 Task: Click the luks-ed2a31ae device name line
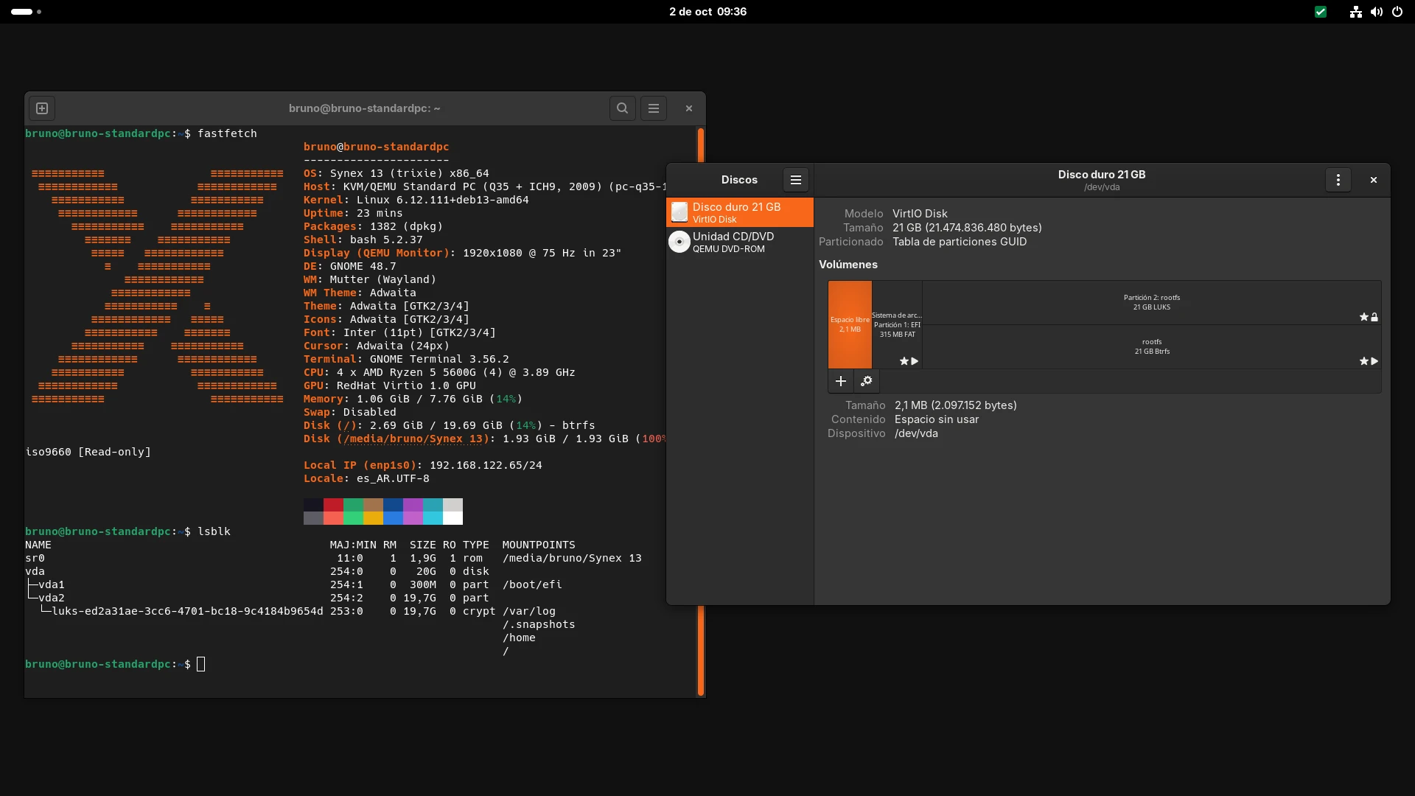[x=187, y=611]
